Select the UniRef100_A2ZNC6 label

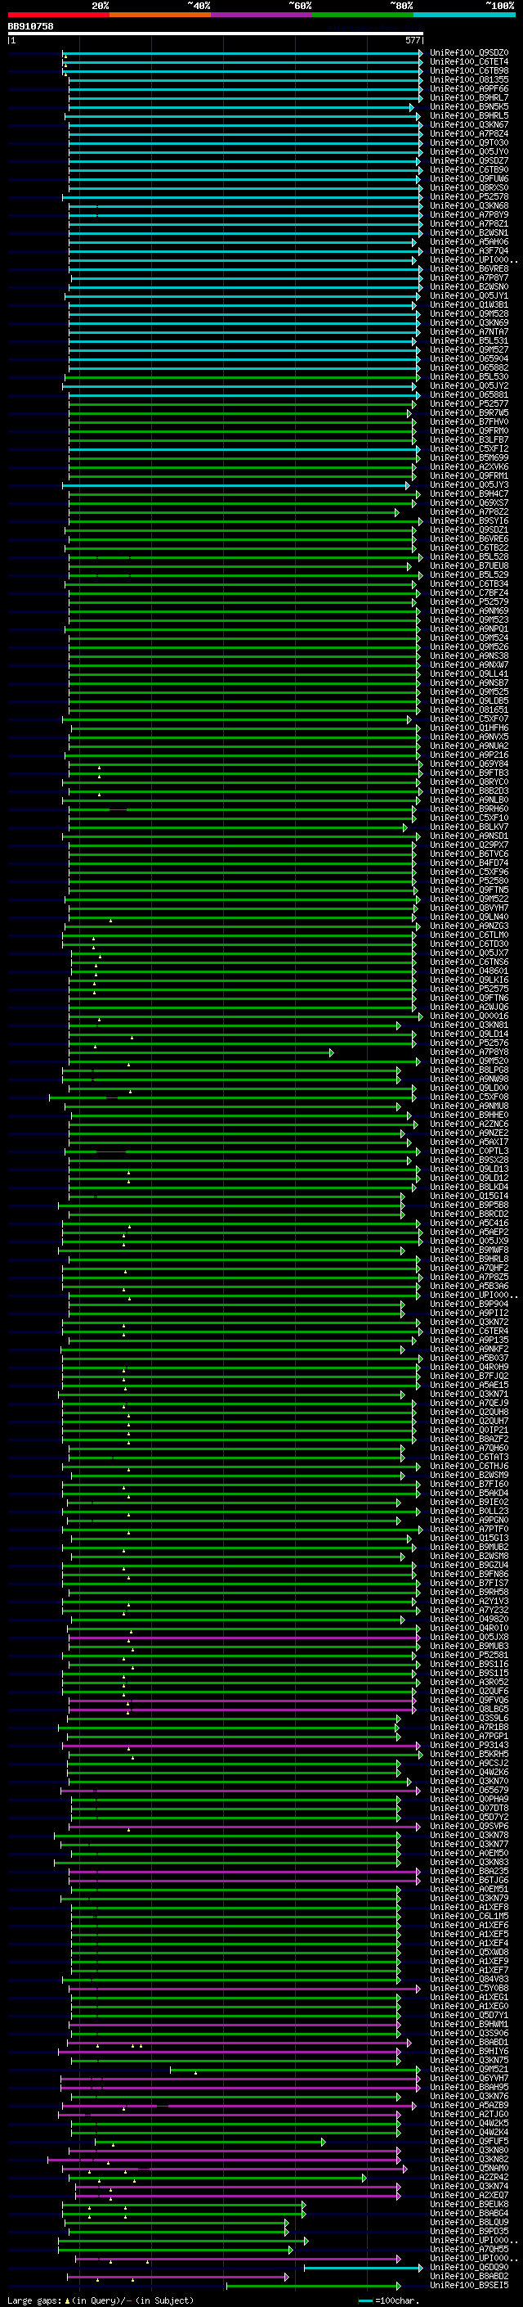469,1124
